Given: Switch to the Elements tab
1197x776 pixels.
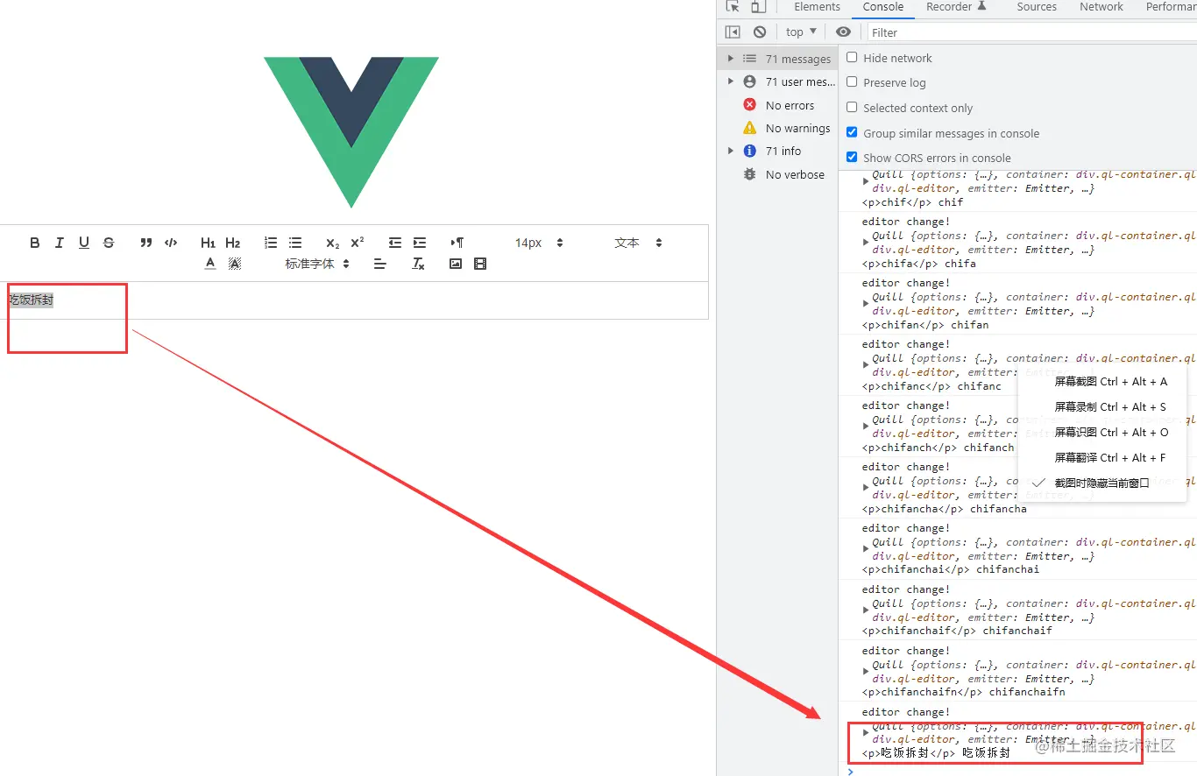Looking at the screenshot, I should pyautogui.click(x=817, y=7).
